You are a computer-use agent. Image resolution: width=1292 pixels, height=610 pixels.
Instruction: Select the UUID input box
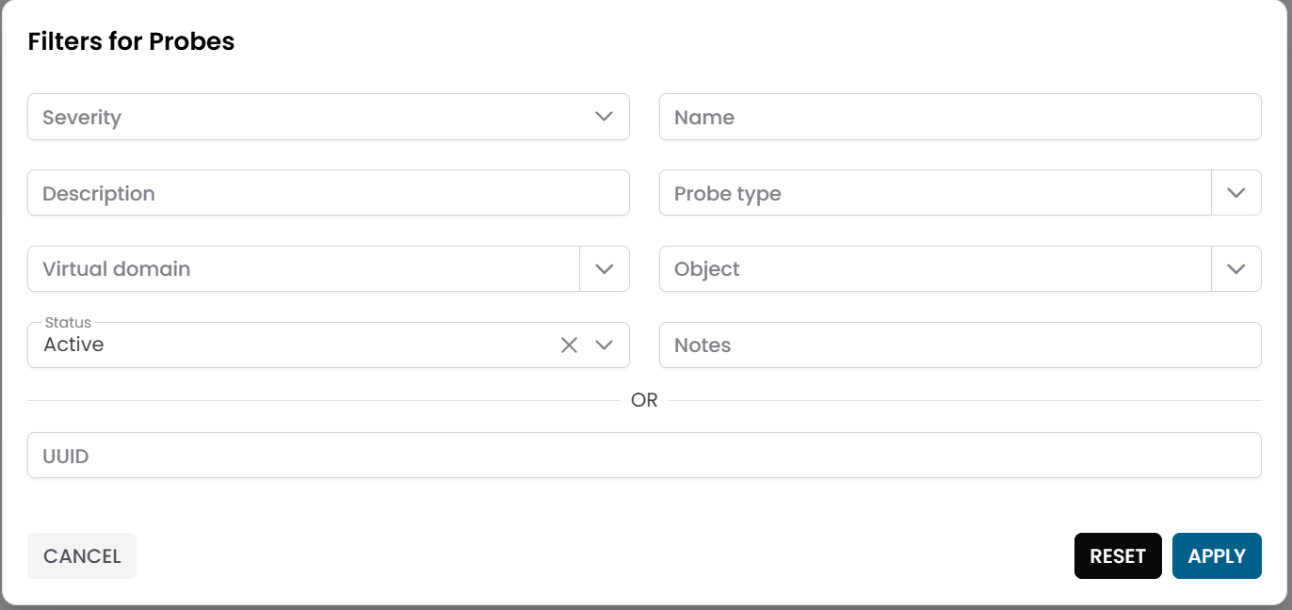coord(644,456)
